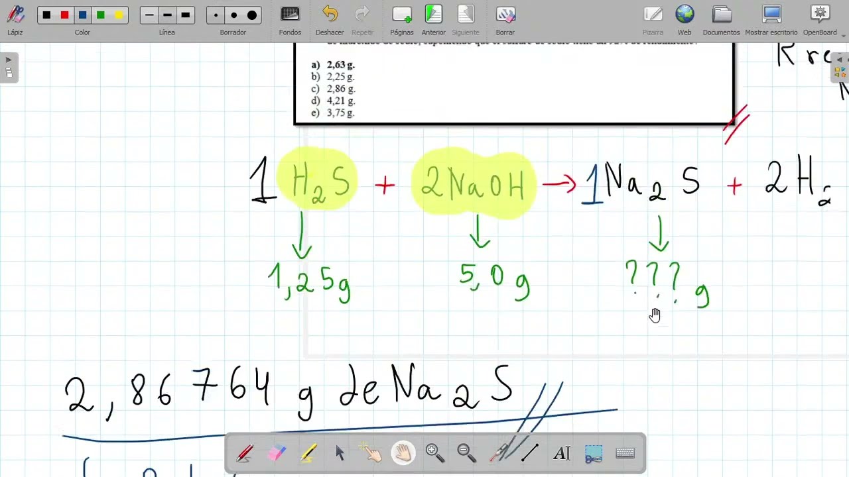
Task: Select the text writing tool
Action: [x=562, y=453]
